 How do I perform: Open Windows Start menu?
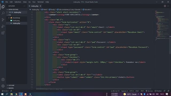pos(2,94)
